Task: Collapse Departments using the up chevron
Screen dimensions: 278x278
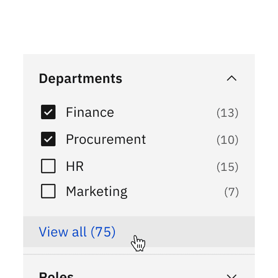Action: pyautogui.click(x=232, y=78)
